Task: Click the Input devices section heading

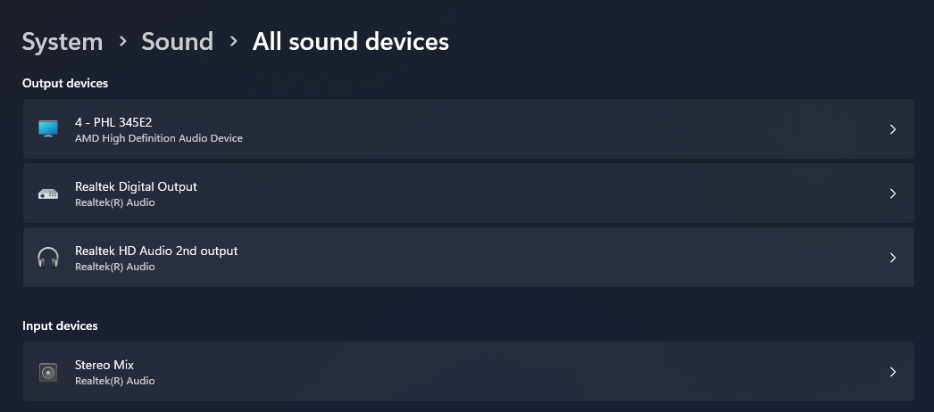Action: click(60, 325)
